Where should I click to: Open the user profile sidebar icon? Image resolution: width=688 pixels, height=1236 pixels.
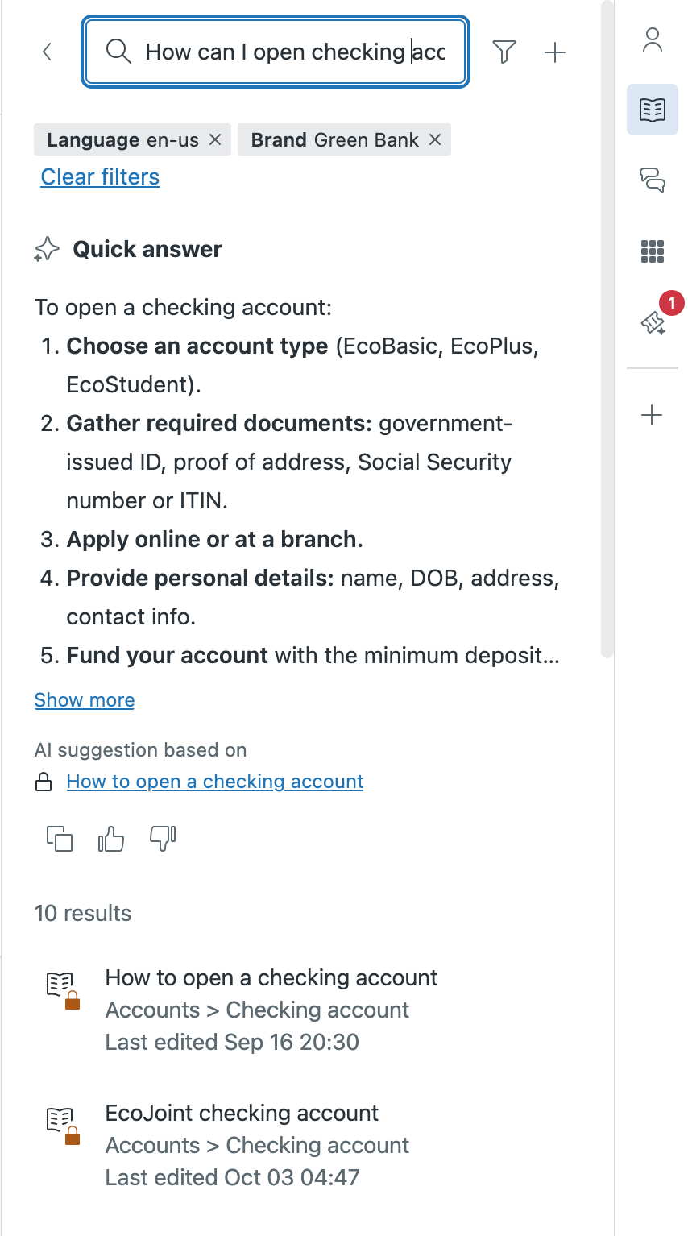652,40
